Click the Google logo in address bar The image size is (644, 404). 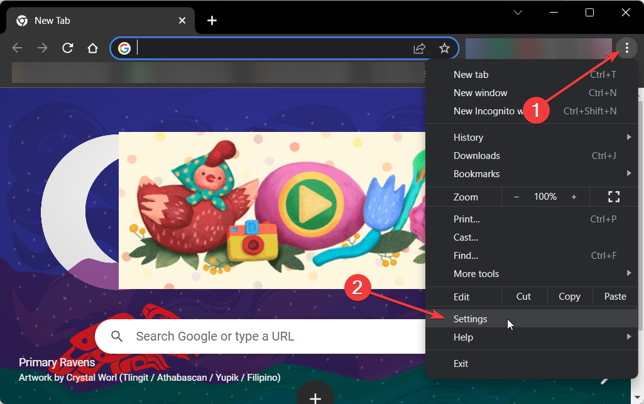click(x=124, y=48)
